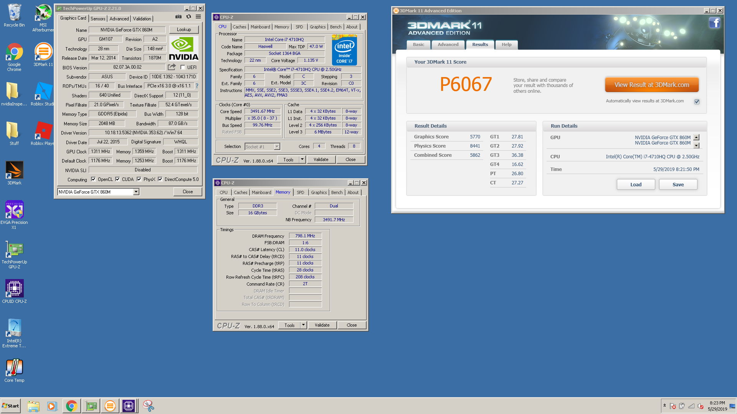Click the NVIDIA logo in GPU-Z
This screenshot has height=414, width=737.
point(183,48)
